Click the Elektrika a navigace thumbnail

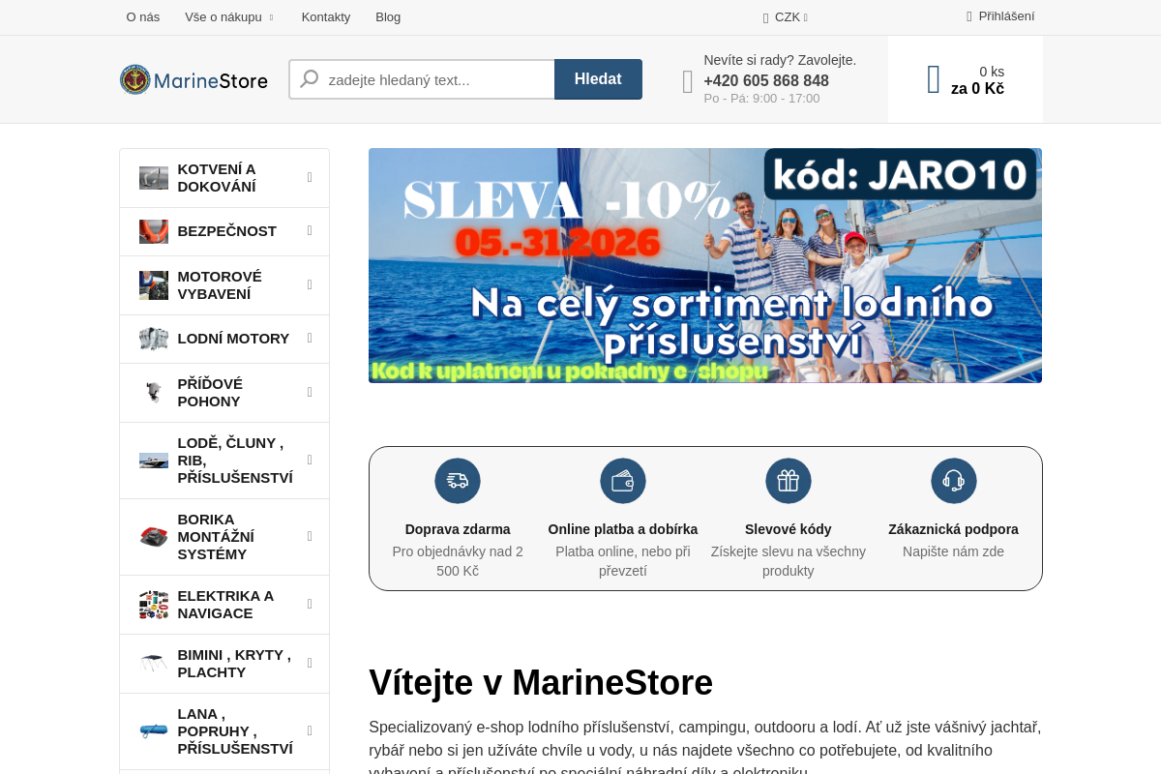tap(154, 605)
